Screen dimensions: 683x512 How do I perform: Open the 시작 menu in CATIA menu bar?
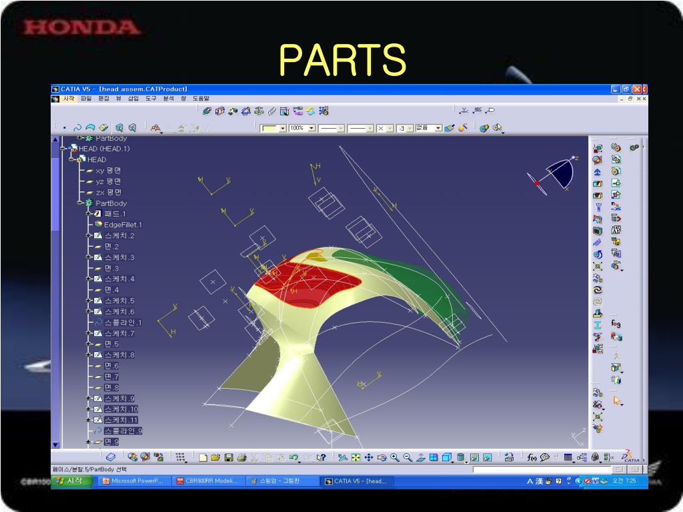(69, 99)
